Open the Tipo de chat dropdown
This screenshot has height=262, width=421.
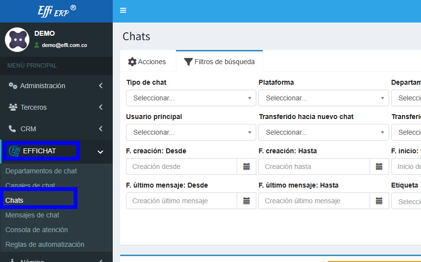(191, 98)
